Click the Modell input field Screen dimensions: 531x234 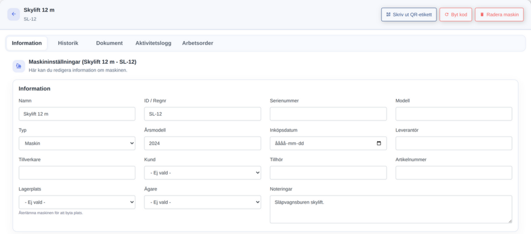[x=454, y=114]
